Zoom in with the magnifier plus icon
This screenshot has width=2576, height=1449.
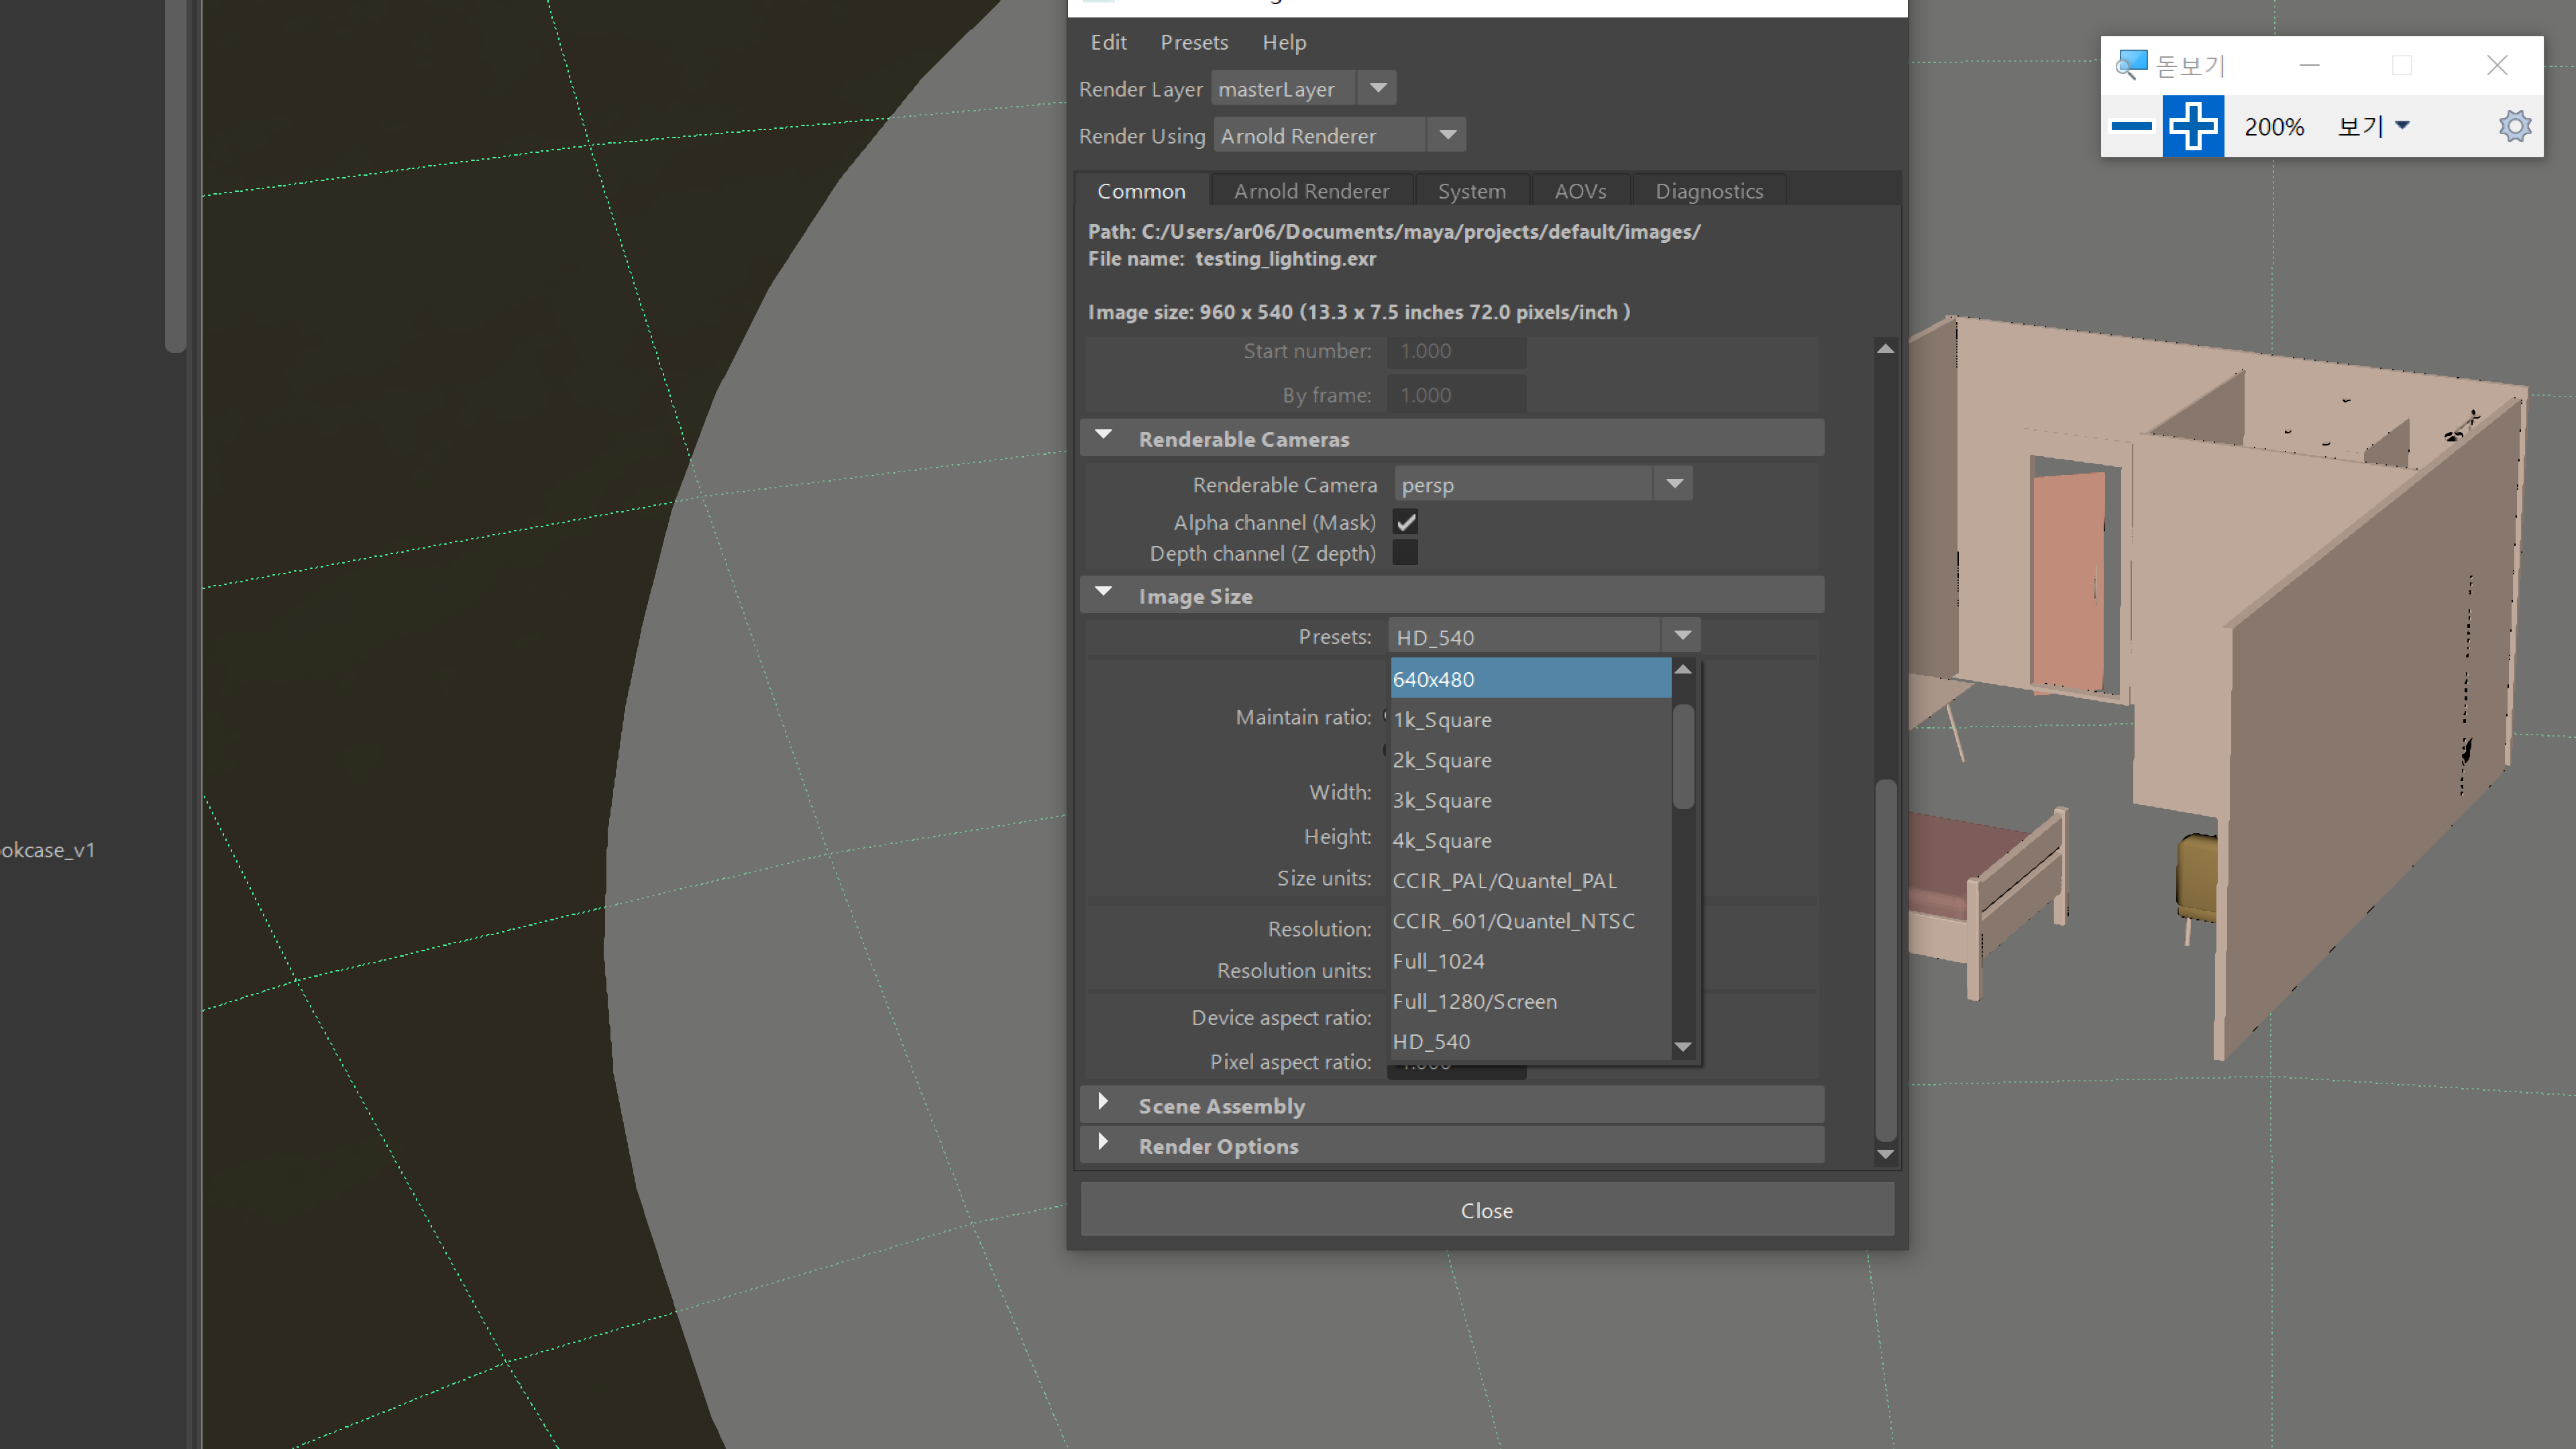point(2193,125)
